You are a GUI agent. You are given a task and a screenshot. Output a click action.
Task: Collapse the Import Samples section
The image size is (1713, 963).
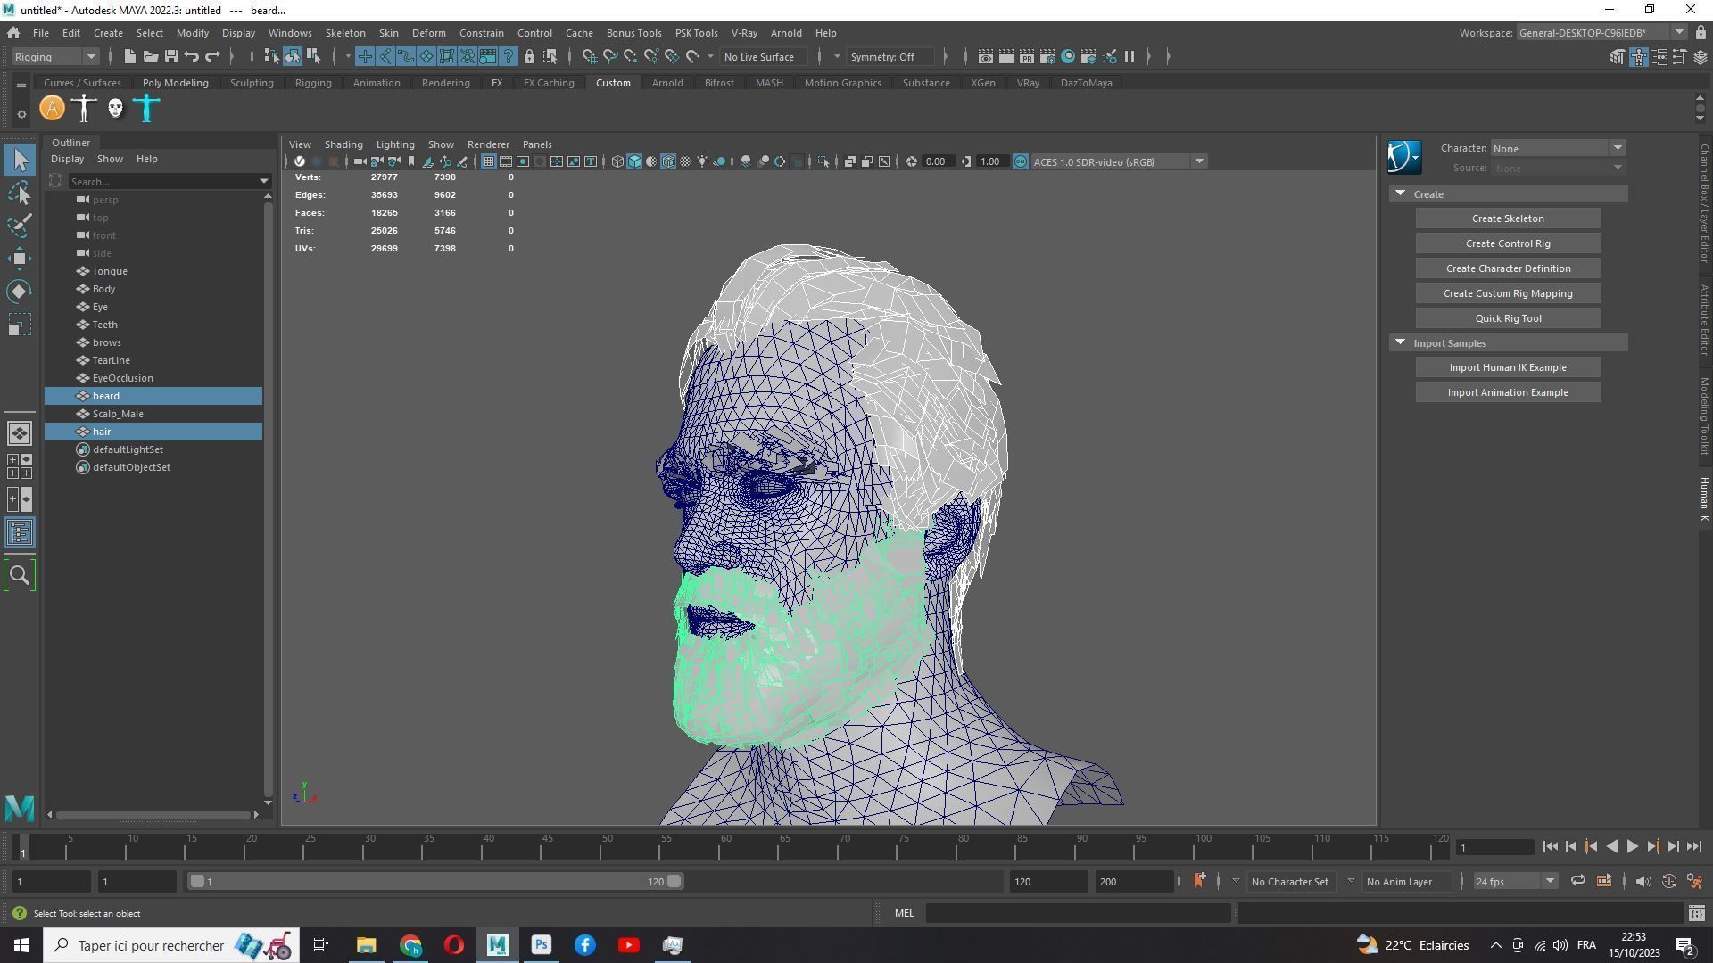[1400, 342]
